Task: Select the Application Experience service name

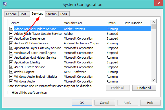Action: click(x=29, y=38)
